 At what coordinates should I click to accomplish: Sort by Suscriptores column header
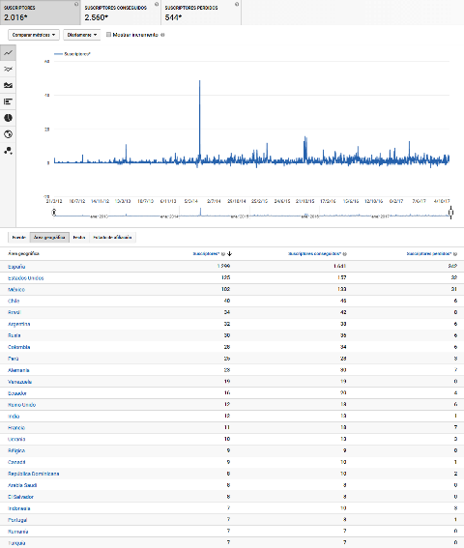(206, 254)
